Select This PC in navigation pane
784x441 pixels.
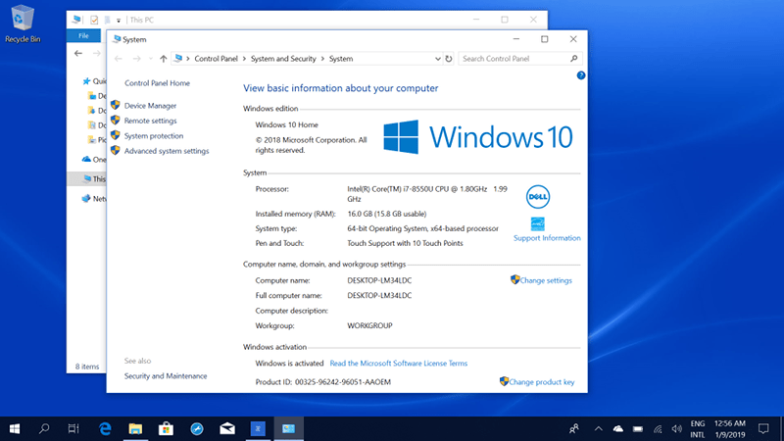[x=88, y=178]
